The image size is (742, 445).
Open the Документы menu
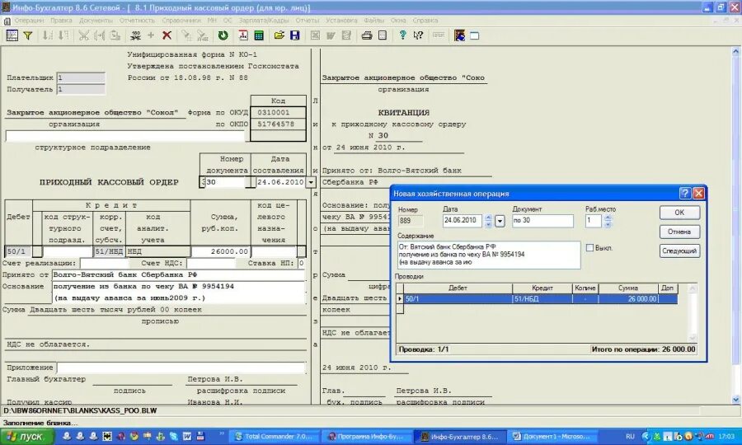click(96, 21)
